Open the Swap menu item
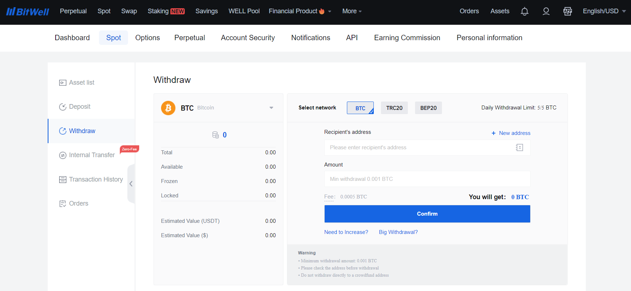Screen dimensions: 631x291 point(129,11)
